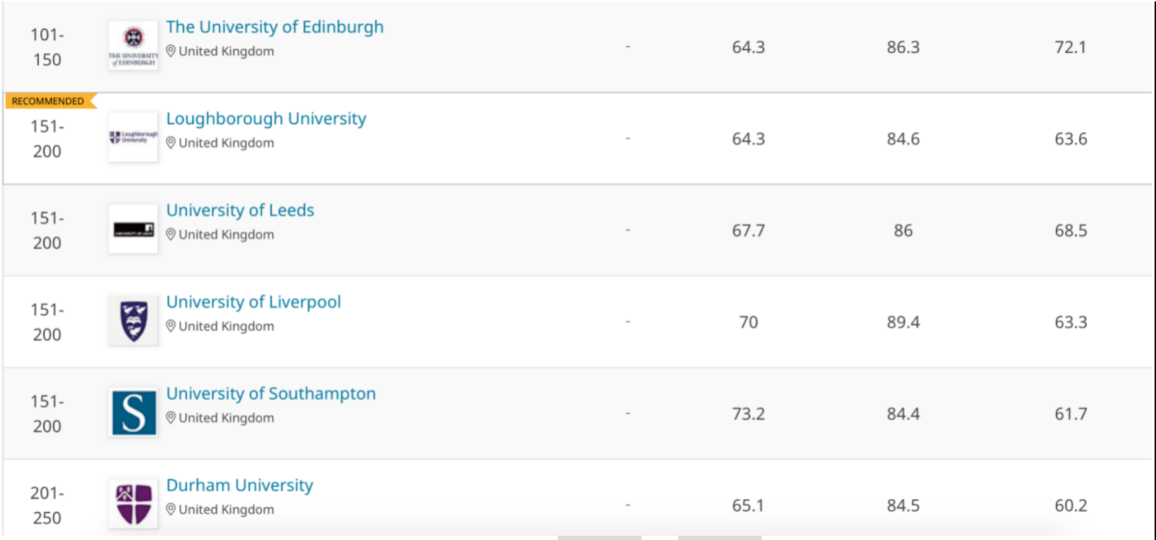Click the University of Liverpool crest logo

coord(133,321)
